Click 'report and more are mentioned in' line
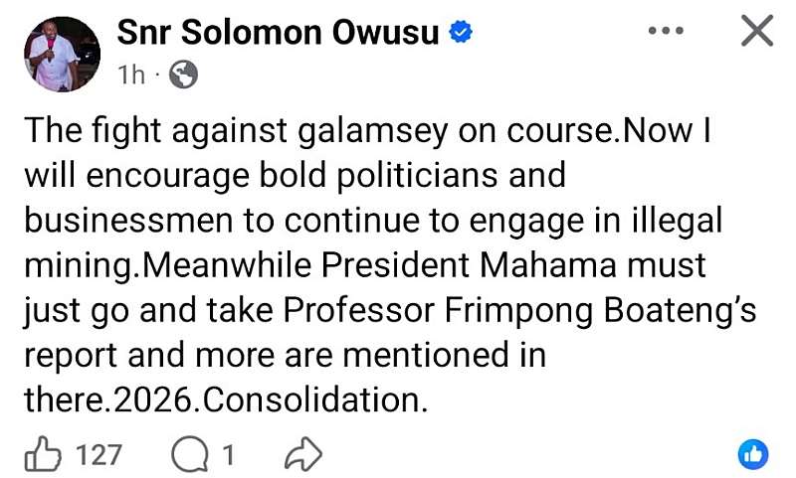The width and height of the screenshot is (796, 478). pos(286,355)
